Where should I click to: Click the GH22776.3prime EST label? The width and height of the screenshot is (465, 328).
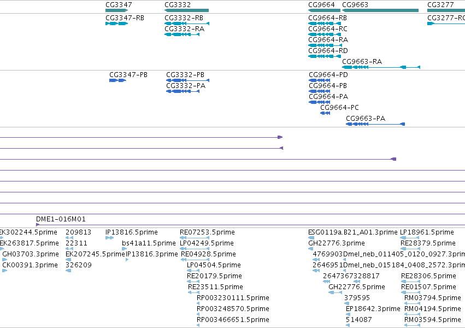tap(337, 243)
